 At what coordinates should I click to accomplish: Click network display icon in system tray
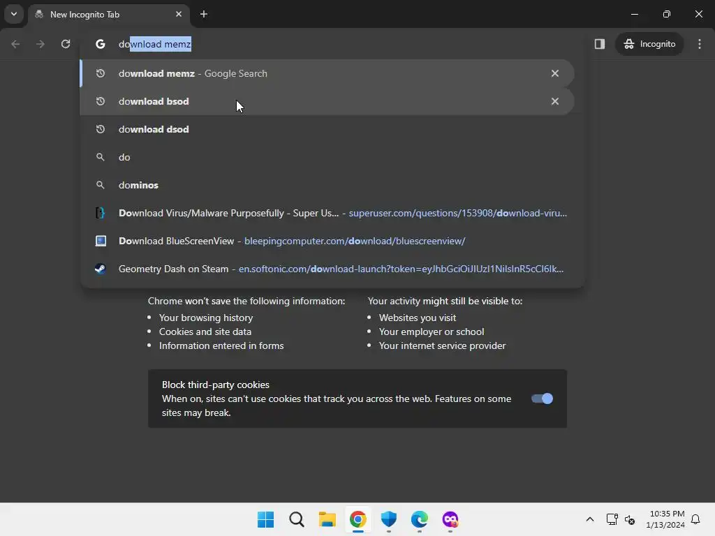[x=612, y=519]
